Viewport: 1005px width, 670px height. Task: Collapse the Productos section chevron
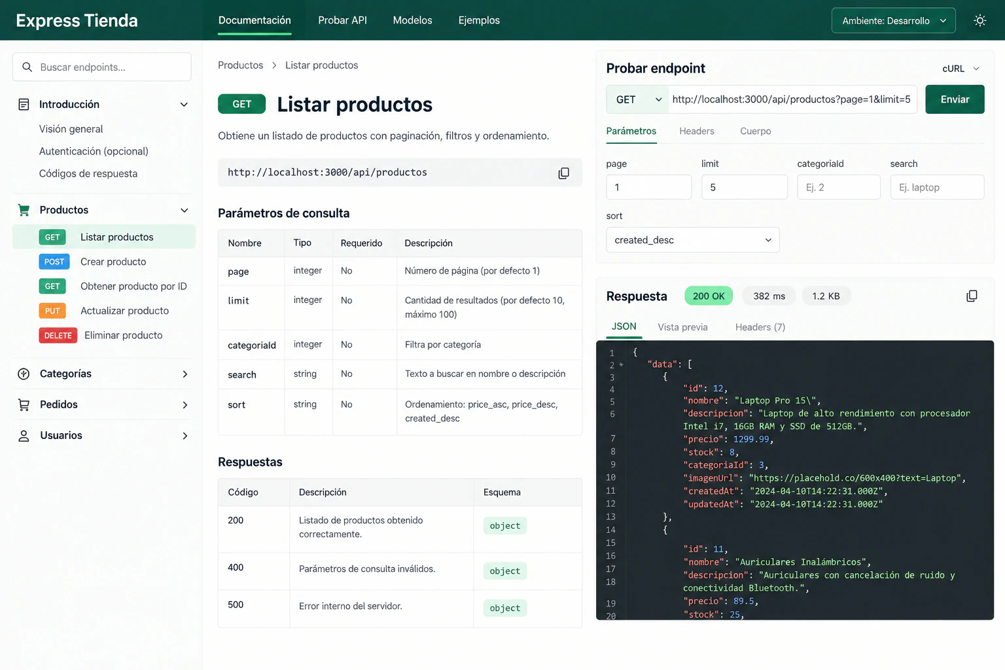(184, 210)
